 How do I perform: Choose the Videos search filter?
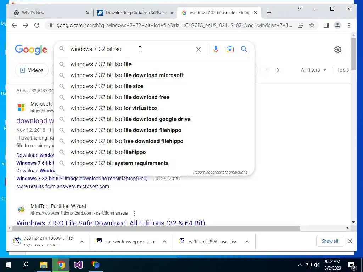32,70
